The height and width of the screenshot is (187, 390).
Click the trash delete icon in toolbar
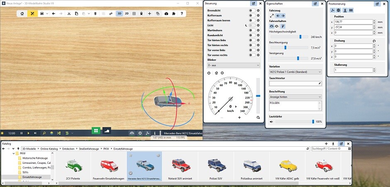point(95,14)
